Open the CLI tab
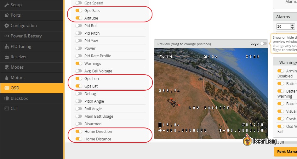This screenshot has width=297, height=159. 14,108
